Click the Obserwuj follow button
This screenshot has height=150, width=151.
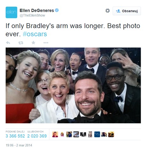pyautogui.click(x=127, y=11)
